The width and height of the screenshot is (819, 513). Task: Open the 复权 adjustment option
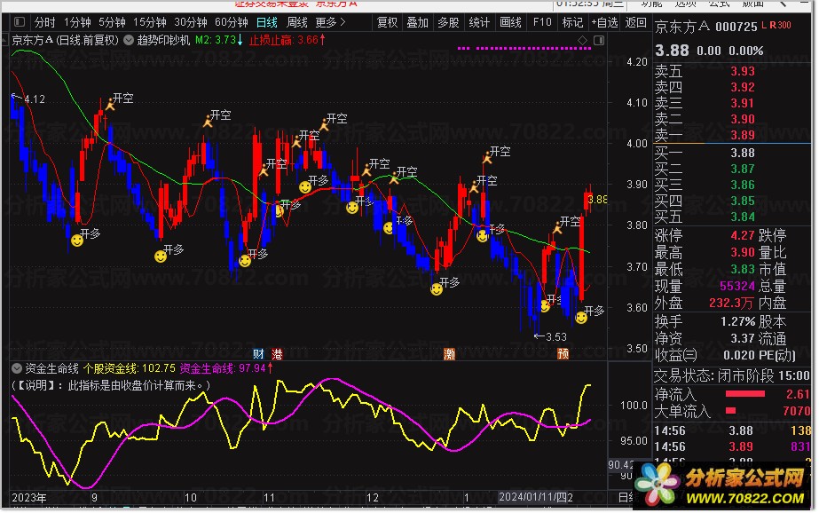[x=388, y=22]
